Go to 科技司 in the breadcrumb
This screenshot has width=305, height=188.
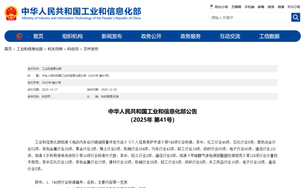(x=73, y=49)
